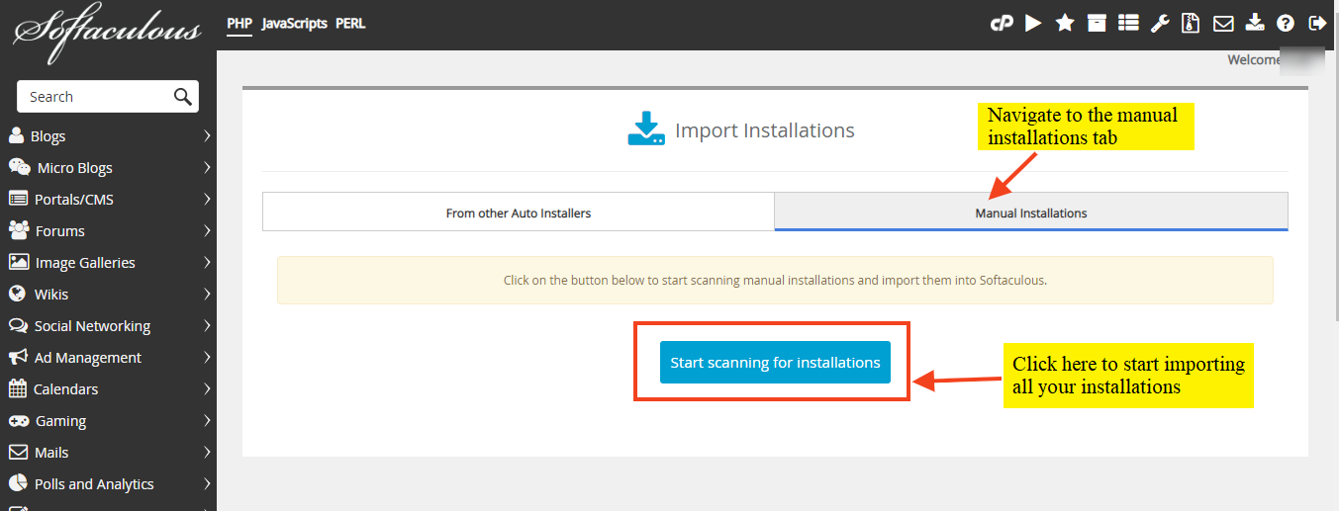Open the Forums category label
This screenshot has height=511, width=1339.
pyautogui.click(x=60, y=231)
